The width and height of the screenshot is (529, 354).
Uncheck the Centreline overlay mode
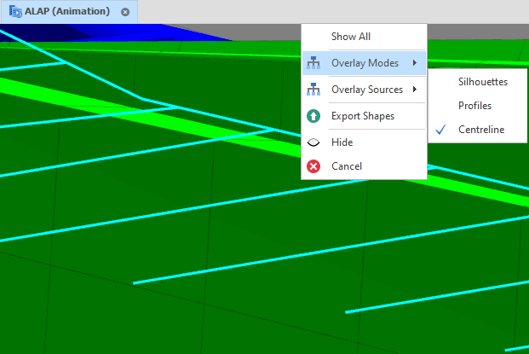477,130
